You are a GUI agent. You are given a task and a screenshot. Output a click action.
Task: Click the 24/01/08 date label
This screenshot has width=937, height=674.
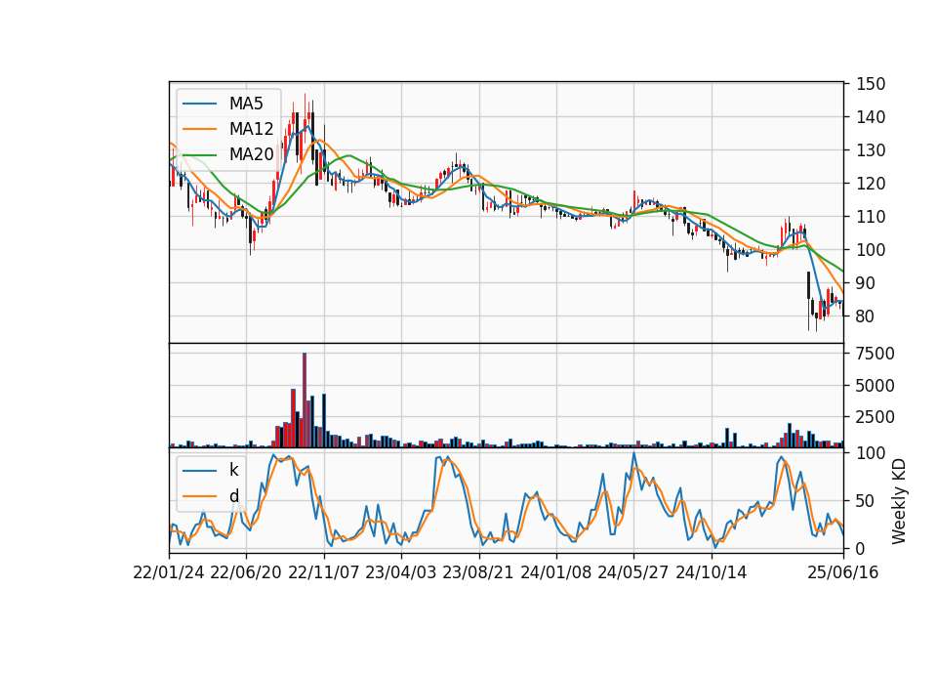pyautogui.click(x=555, y=572)
